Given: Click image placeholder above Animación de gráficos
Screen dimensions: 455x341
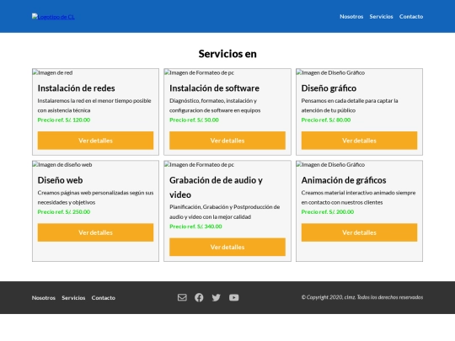Looking at the screenshot, I should tap(330, 165).
